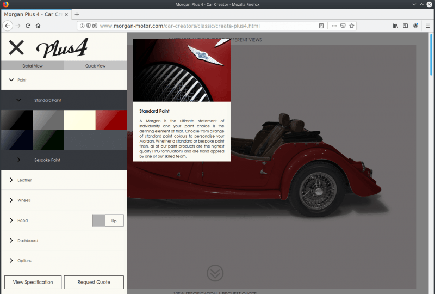This screenshot has width=435, height=294.
Task: Click View Specification button
Action: point(33,282)
